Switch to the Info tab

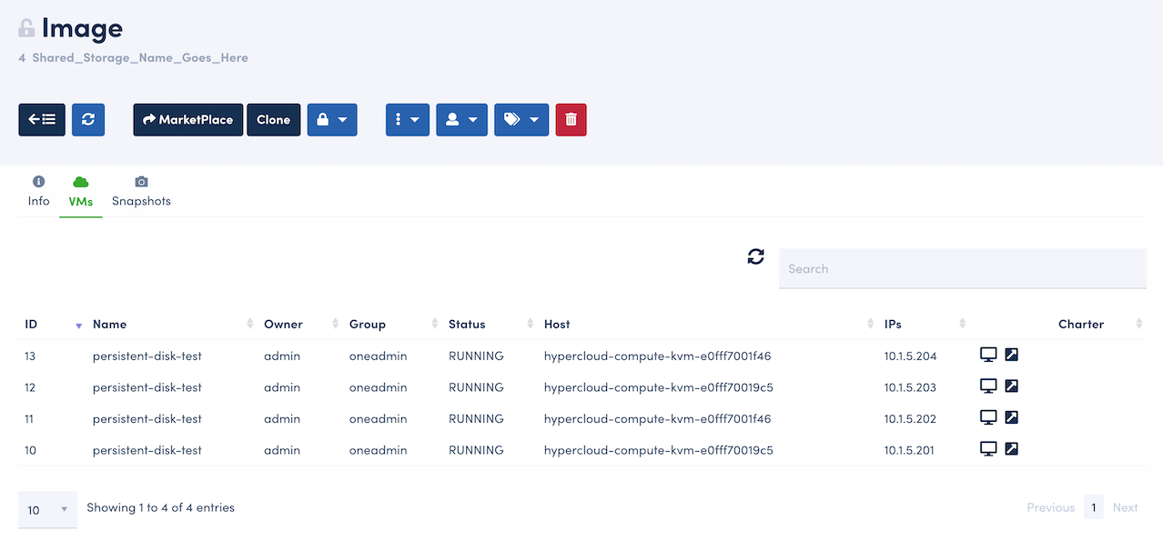click(x=38, y=192)
